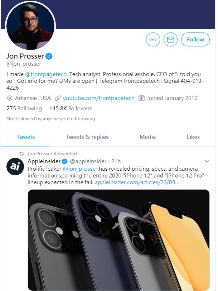The image size is (218, 291).
Task: Open the iPhone 12 tweet image
Action: [x=118, y=240]
